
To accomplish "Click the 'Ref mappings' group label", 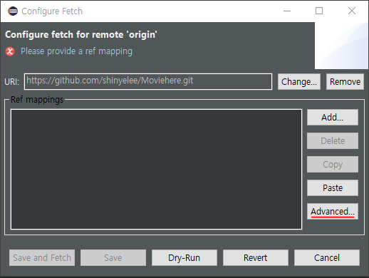I will coord(37,100).
